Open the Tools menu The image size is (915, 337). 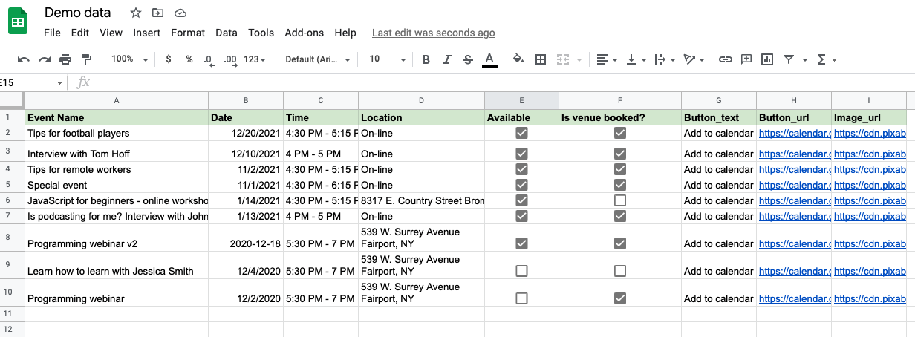click(261, 33)
